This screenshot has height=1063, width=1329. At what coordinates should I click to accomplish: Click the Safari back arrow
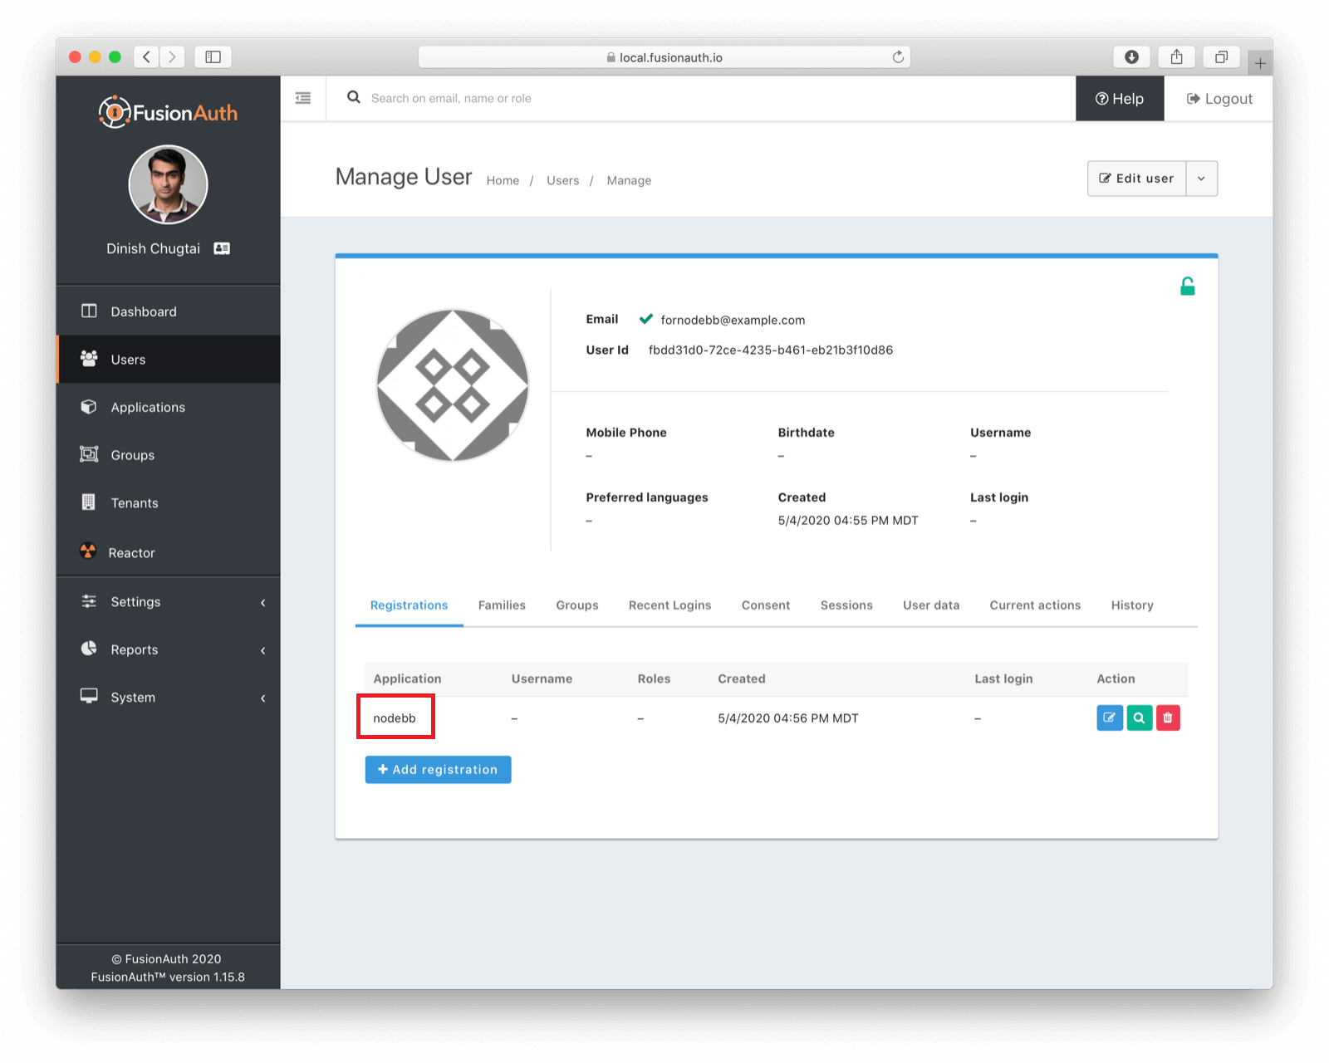[x=147, y=56]
